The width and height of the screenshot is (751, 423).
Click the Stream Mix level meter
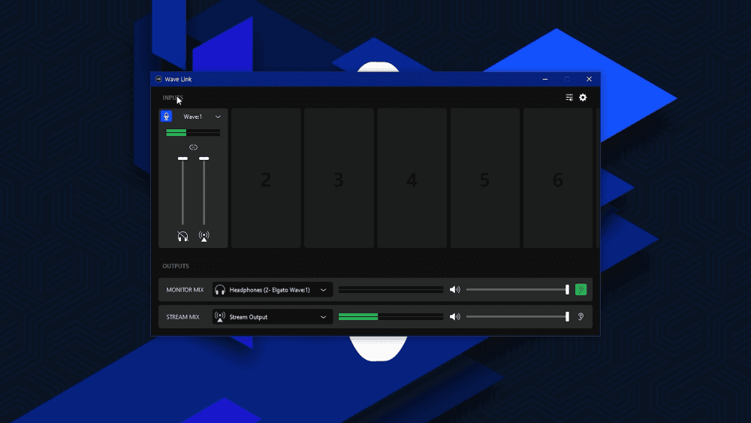click(391, 316)
